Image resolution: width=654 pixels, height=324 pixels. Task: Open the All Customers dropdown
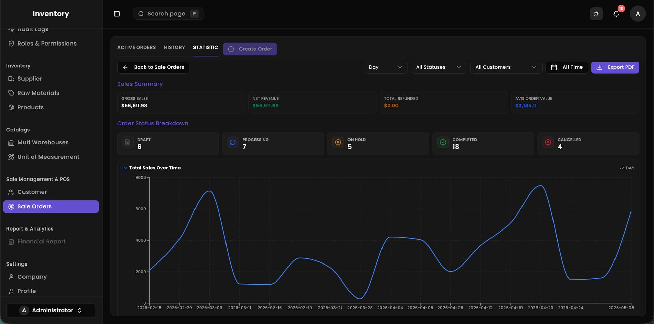click(x=506, y=67)
